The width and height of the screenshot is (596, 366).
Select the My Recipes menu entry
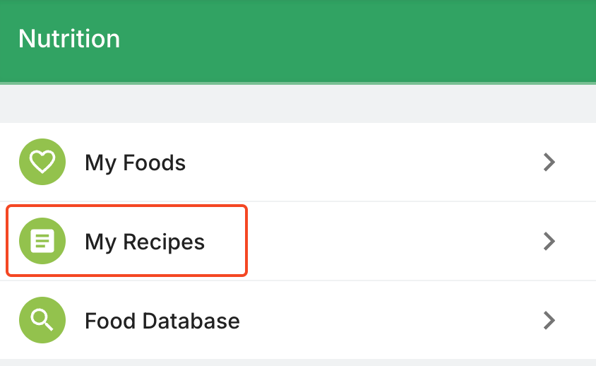(297, 242)
